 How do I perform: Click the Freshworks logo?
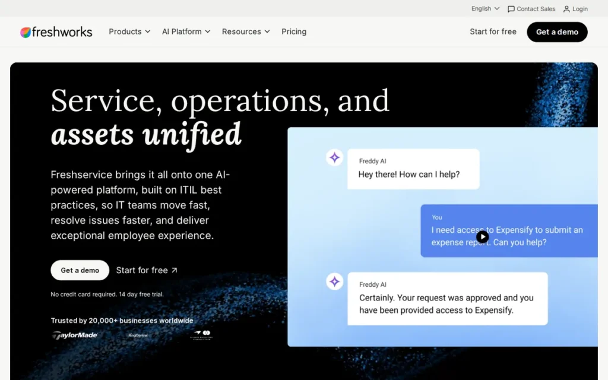click(56, 32)
